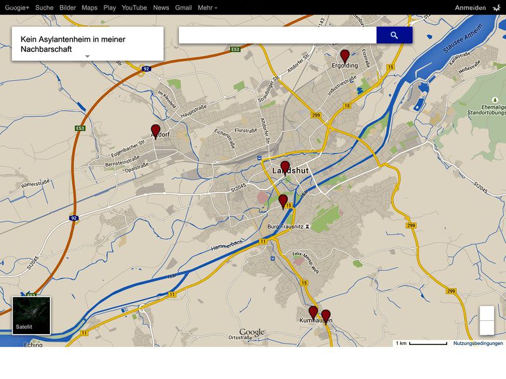Select the right Kumhausen marker
This screenshot has width=506, height=379.
(326, 314)
